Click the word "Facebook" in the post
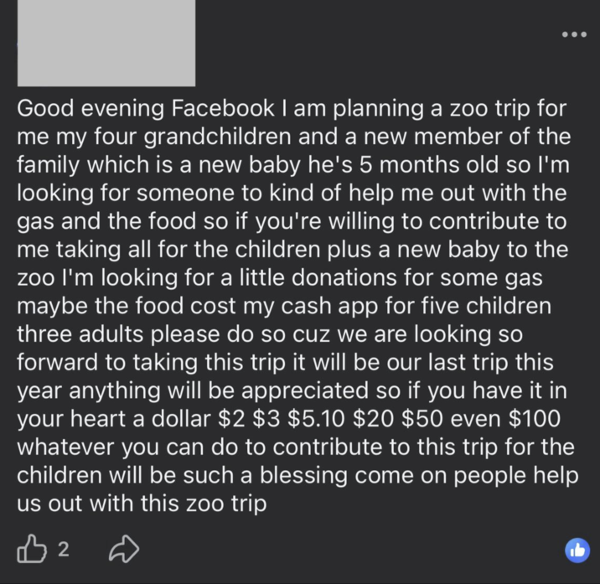Screen dimensions: 600x584 [x=222, y=108]
